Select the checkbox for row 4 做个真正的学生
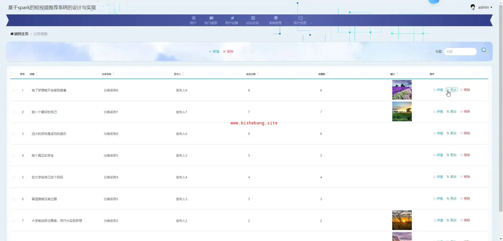The image size is (503, 241). [13, 156]
